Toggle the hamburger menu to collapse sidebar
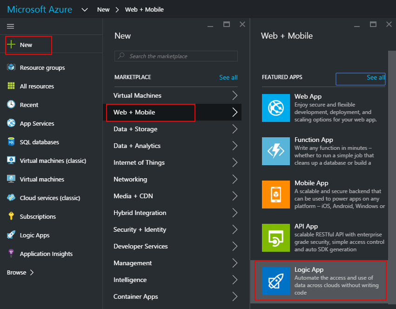Screen dimensions: 396x309 tap(11, 26)
